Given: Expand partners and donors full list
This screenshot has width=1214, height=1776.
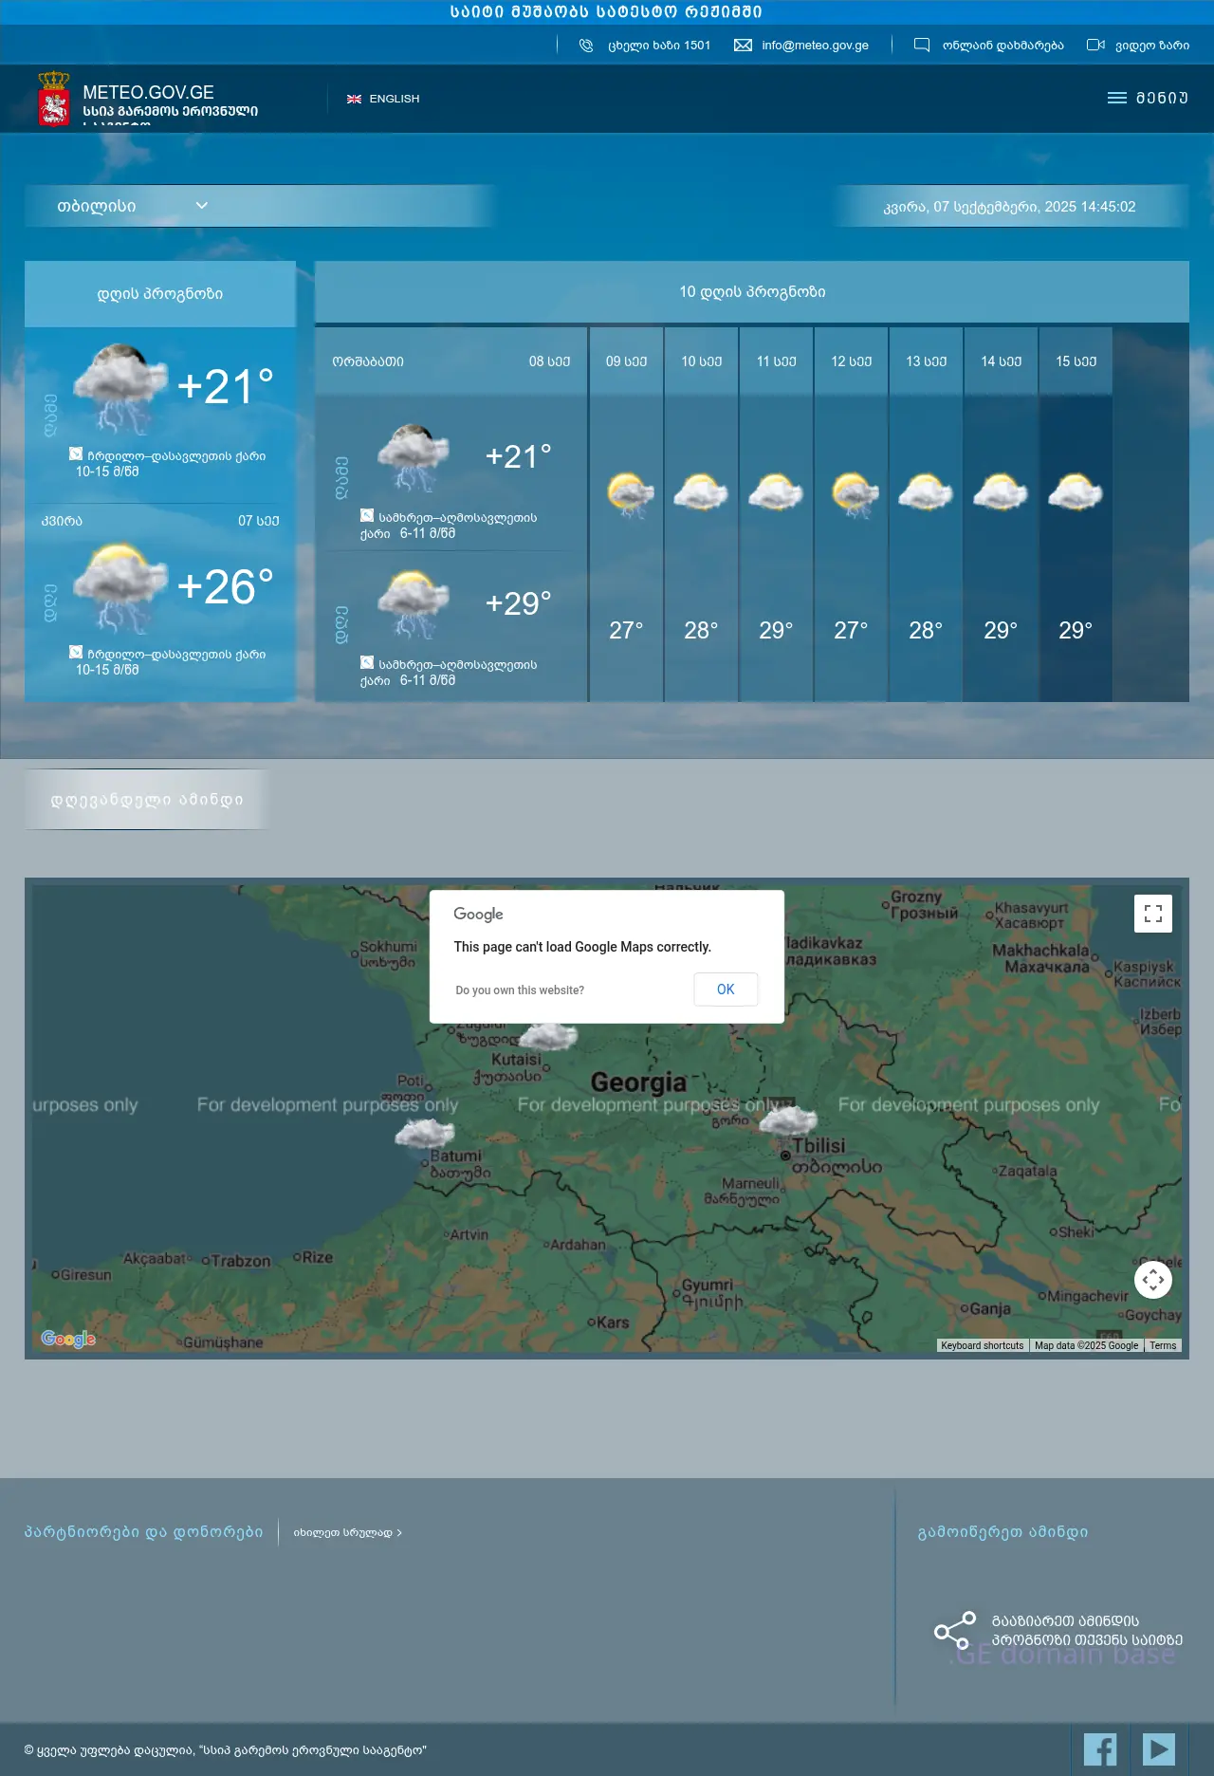Looking at the screenshot, I should (347, 1532).
